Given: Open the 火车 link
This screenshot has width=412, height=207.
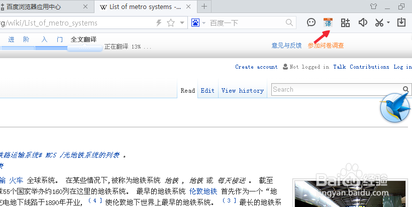Looking at the screenshot, I should 16,180.
